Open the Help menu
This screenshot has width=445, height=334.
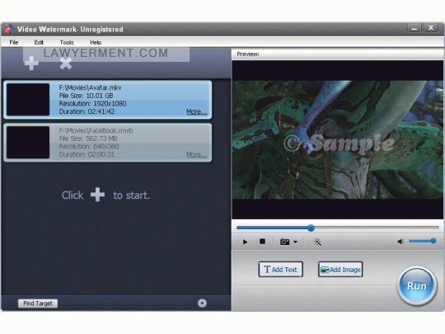pyautogui.click(x=96, y=42)
